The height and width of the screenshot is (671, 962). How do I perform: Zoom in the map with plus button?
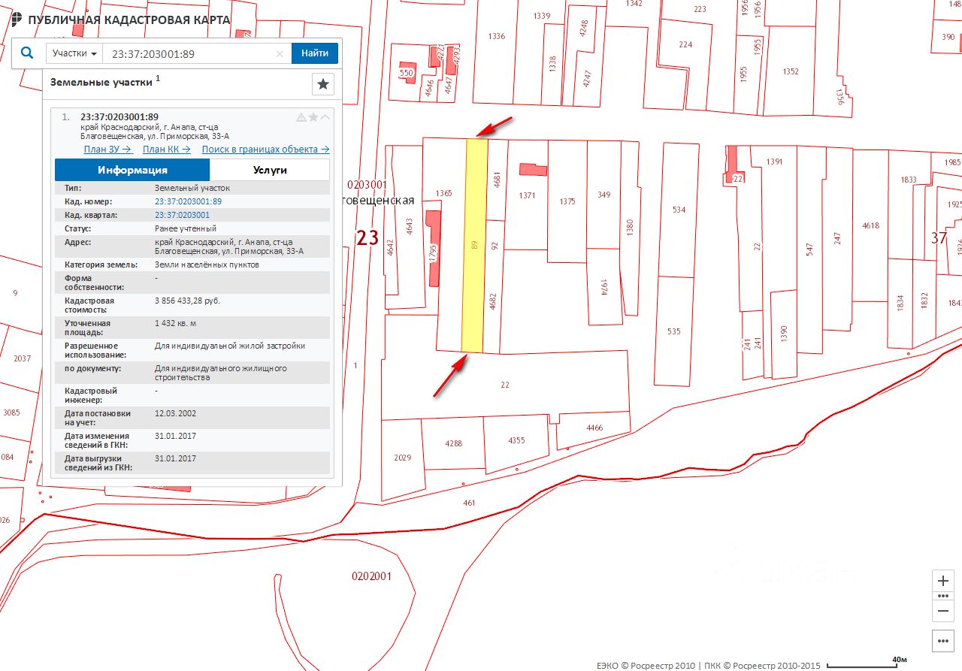point(943,581)
